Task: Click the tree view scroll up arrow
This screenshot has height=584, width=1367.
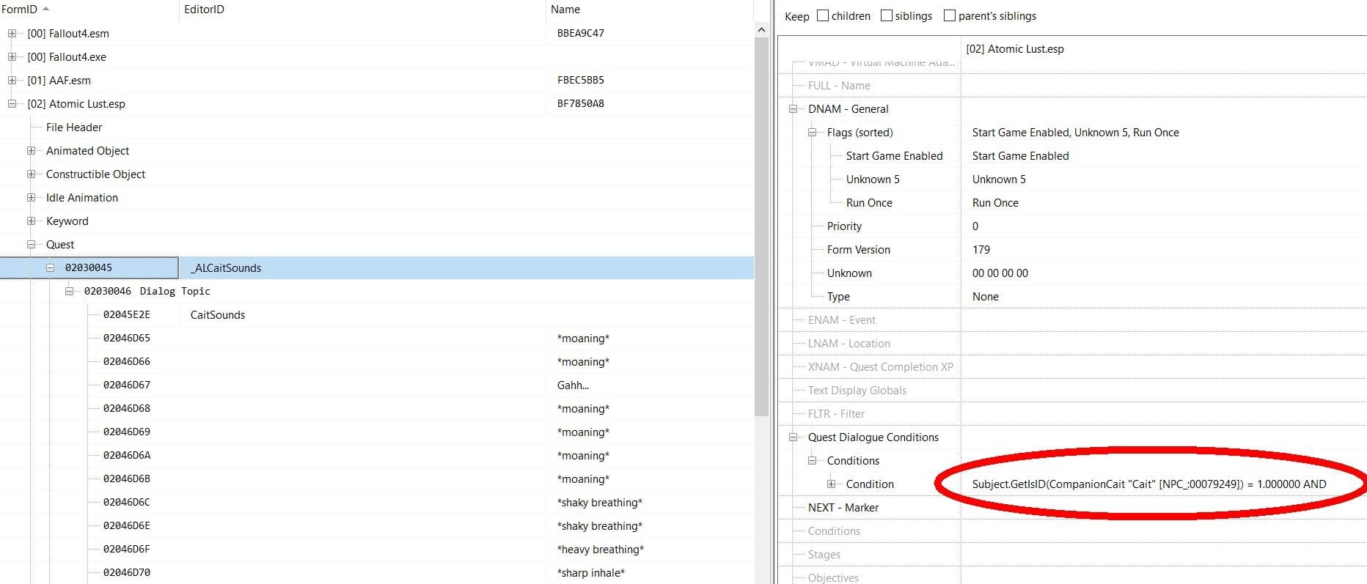Action: click(761, 30)
